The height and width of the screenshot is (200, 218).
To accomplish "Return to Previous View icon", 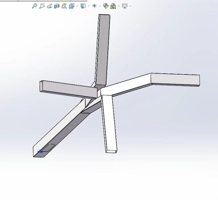I will coord(49,6).
